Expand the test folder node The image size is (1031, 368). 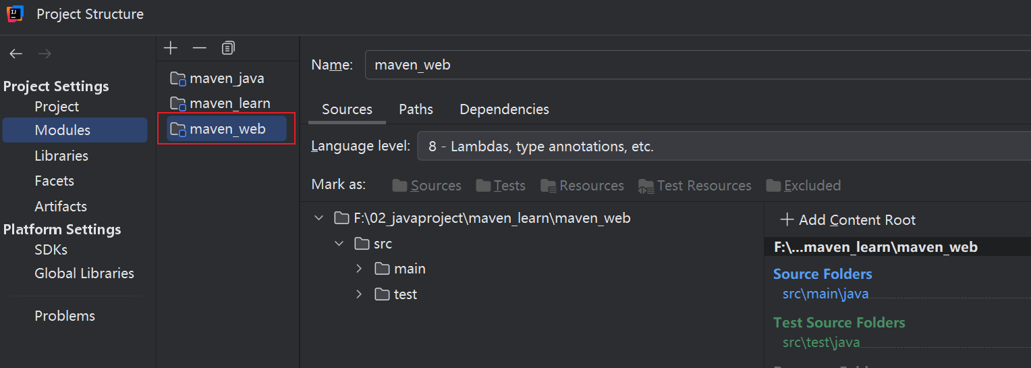(x=359, y=294)
